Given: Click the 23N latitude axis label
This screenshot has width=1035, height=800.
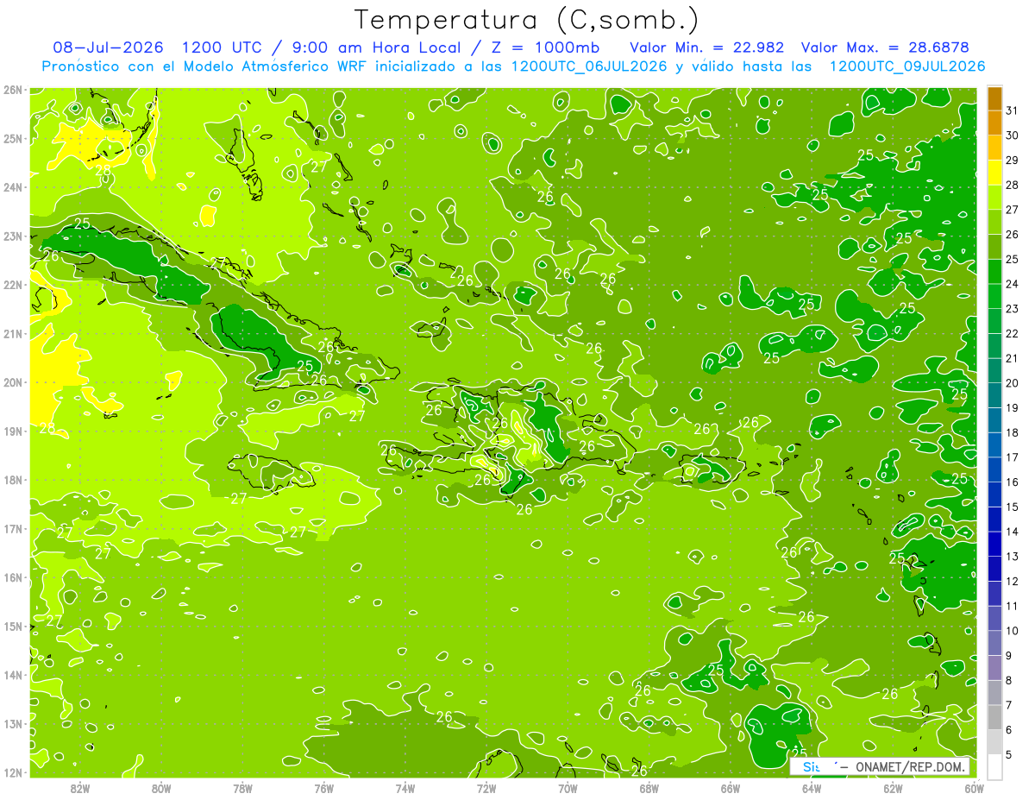Looking at the screenshot, I should click(14, 236).
